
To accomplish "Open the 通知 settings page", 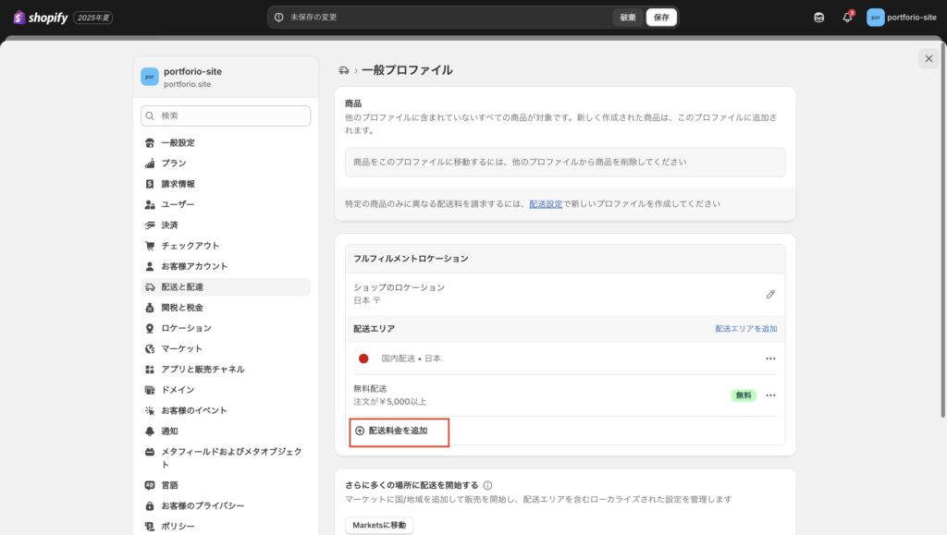I will tap(169, 432).
